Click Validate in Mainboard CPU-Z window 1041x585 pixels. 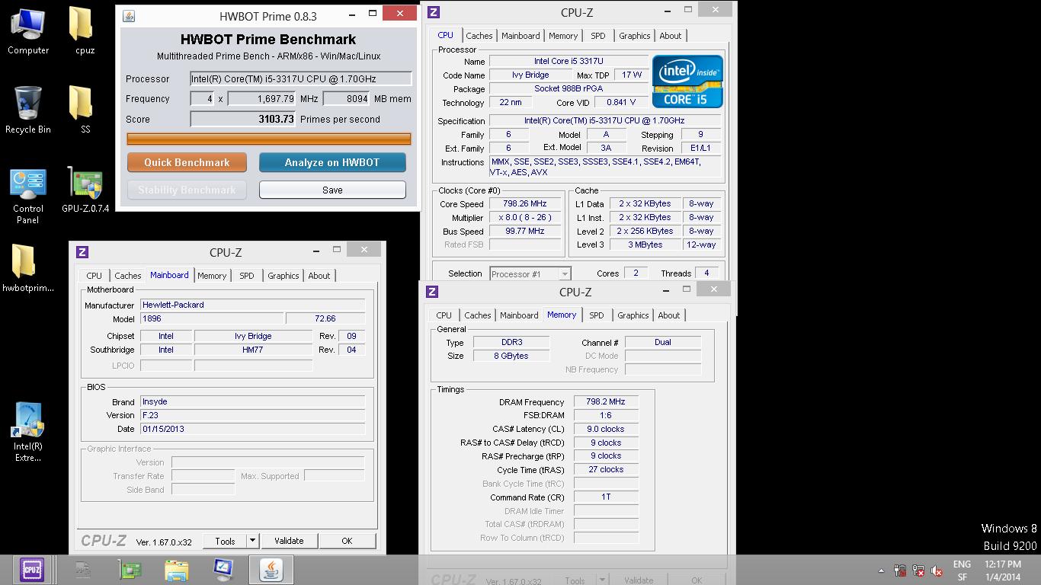[x=289, y=541]
